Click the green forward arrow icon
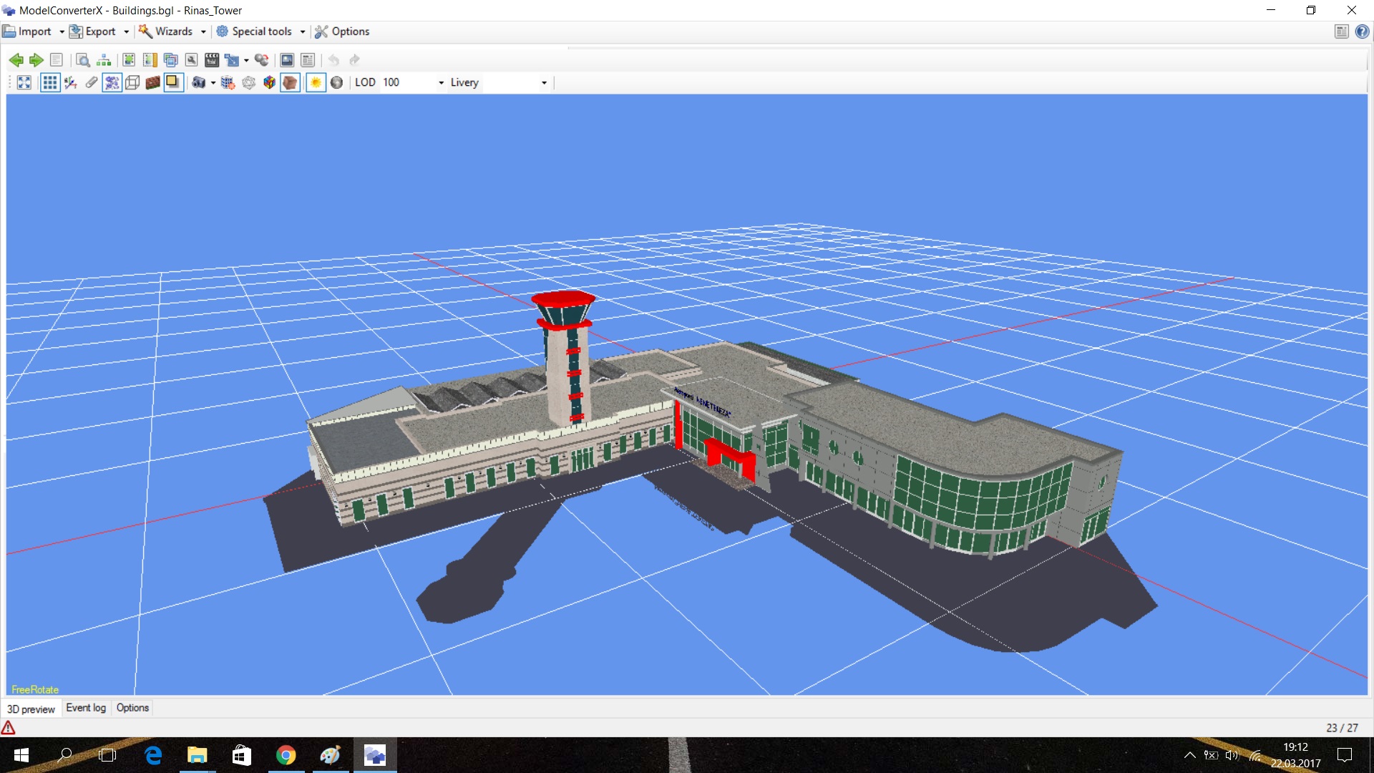This screenshot has width=1374, height=773. click(x=36, y=60)
